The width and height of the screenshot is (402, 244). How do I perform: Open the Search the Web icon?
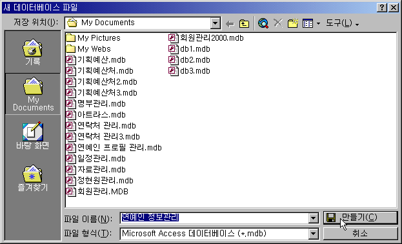point(263,23)
